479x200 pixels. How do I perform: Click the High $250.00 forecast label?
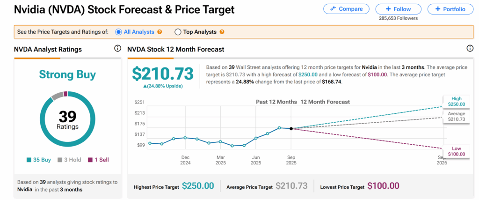pos(457,102)
